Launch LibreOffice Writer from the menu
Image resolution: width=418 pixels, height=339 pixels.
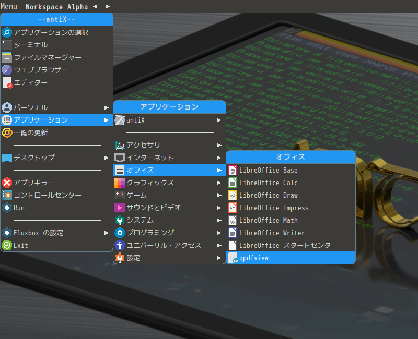point(291,233)
